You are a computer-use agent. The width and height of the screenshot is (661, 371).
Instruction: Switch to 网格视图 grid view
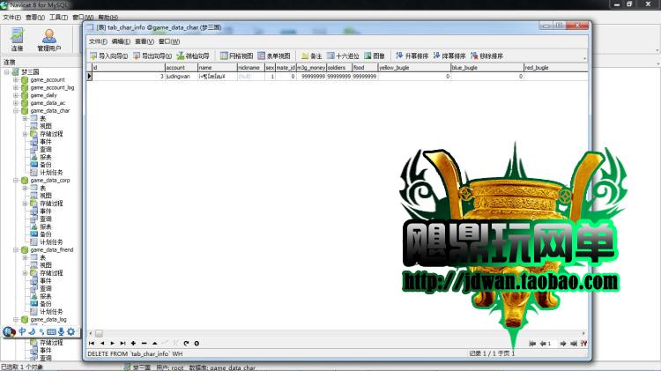pyautogui.click(x=236, y=56)
